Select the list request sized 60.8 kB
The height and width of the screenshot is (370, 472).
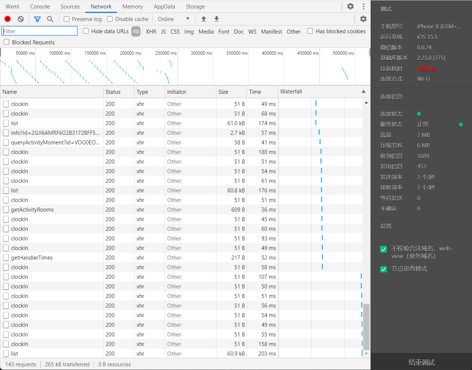pos(181,191)
